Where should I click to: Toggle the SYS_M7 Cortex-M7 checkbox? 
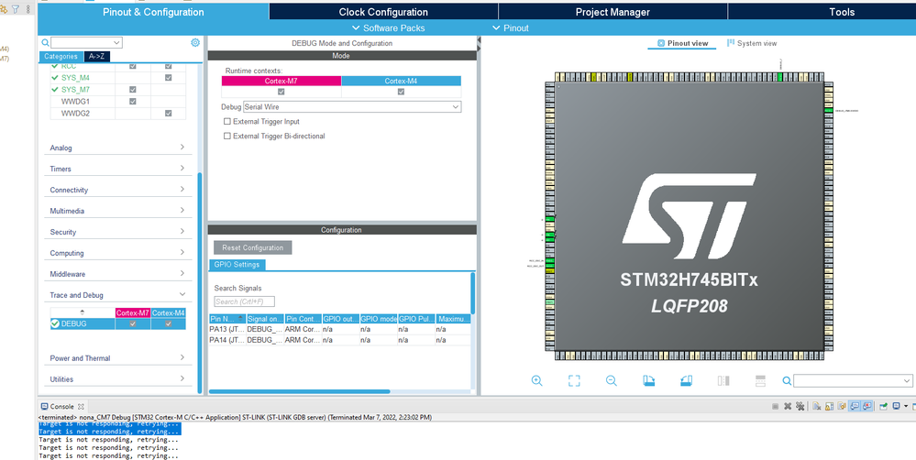[133, 89]
